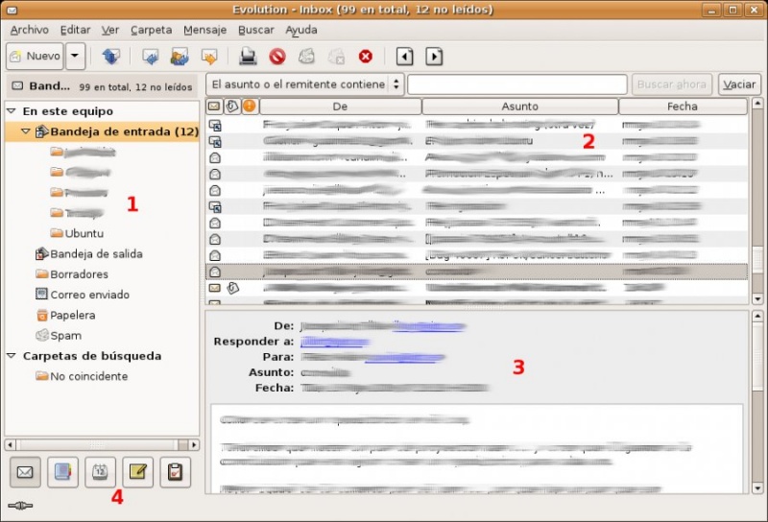Image resolution: width=768 pixels, height=522 pixels.
Task: Switch to the Calendar view button
Action: 100,472
